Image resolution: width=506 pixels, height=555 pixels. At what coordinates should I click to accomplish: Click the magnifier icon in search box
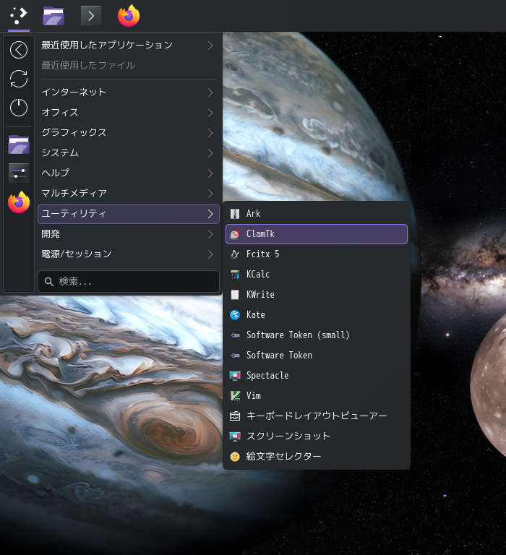pos(49,282)
